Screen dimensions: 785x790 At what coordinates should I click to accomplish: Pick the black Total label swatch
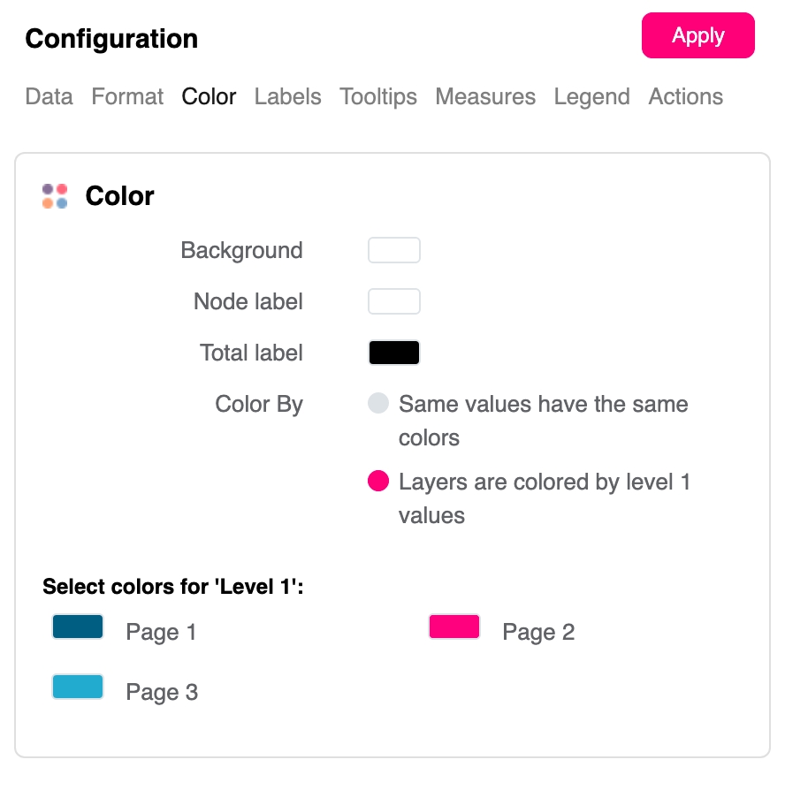point(393,353)
